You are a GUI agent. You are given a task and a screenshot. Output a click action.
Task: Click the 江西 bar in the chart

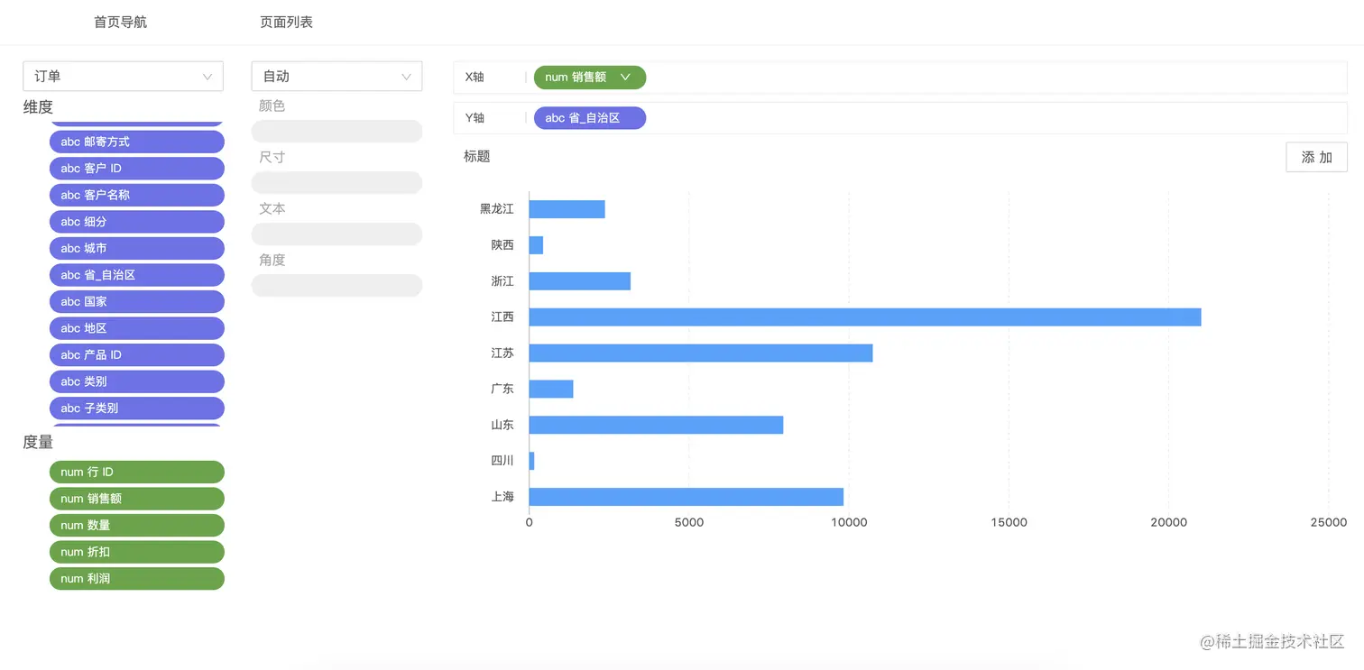coord(864,317)
